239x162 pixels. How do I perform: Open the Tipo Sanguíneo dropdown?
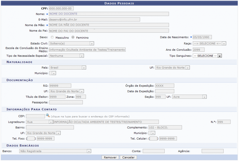pyautogui.click(x=207, y=56)
